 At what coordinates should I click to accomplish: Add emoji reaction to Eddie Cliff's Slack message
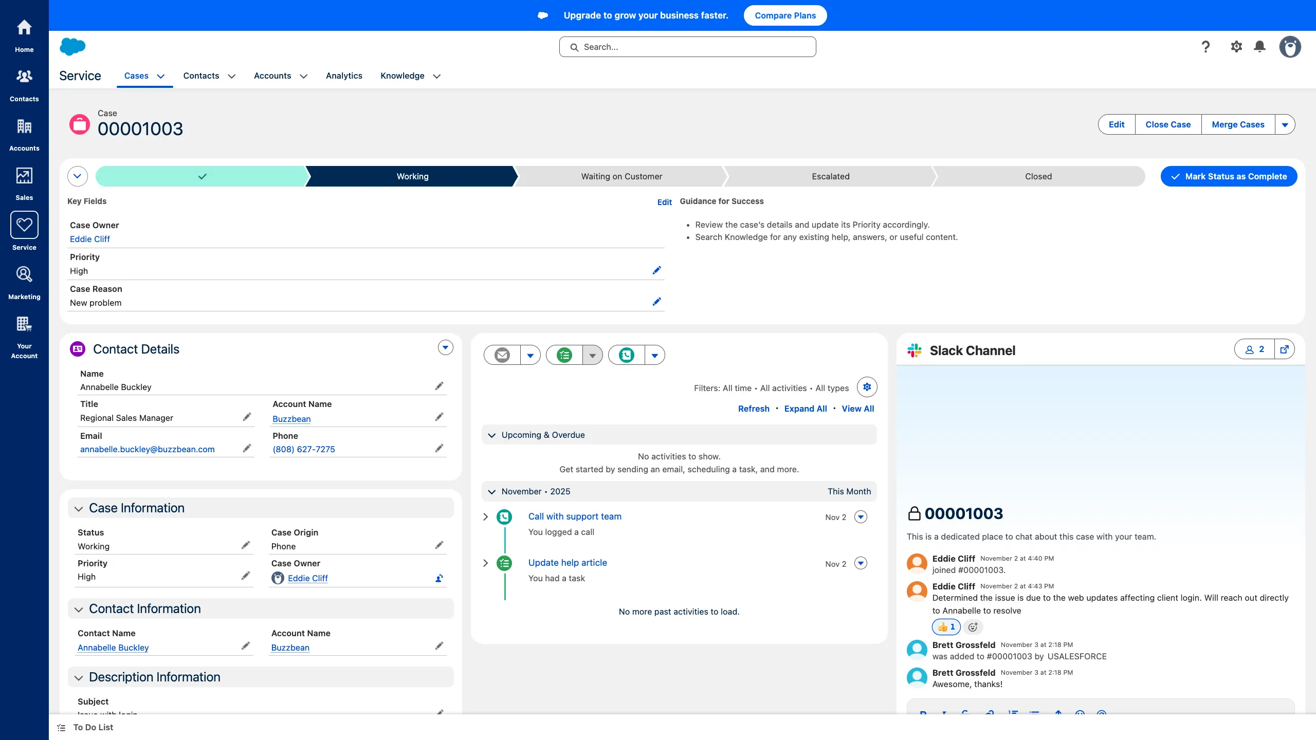[973, 626]
